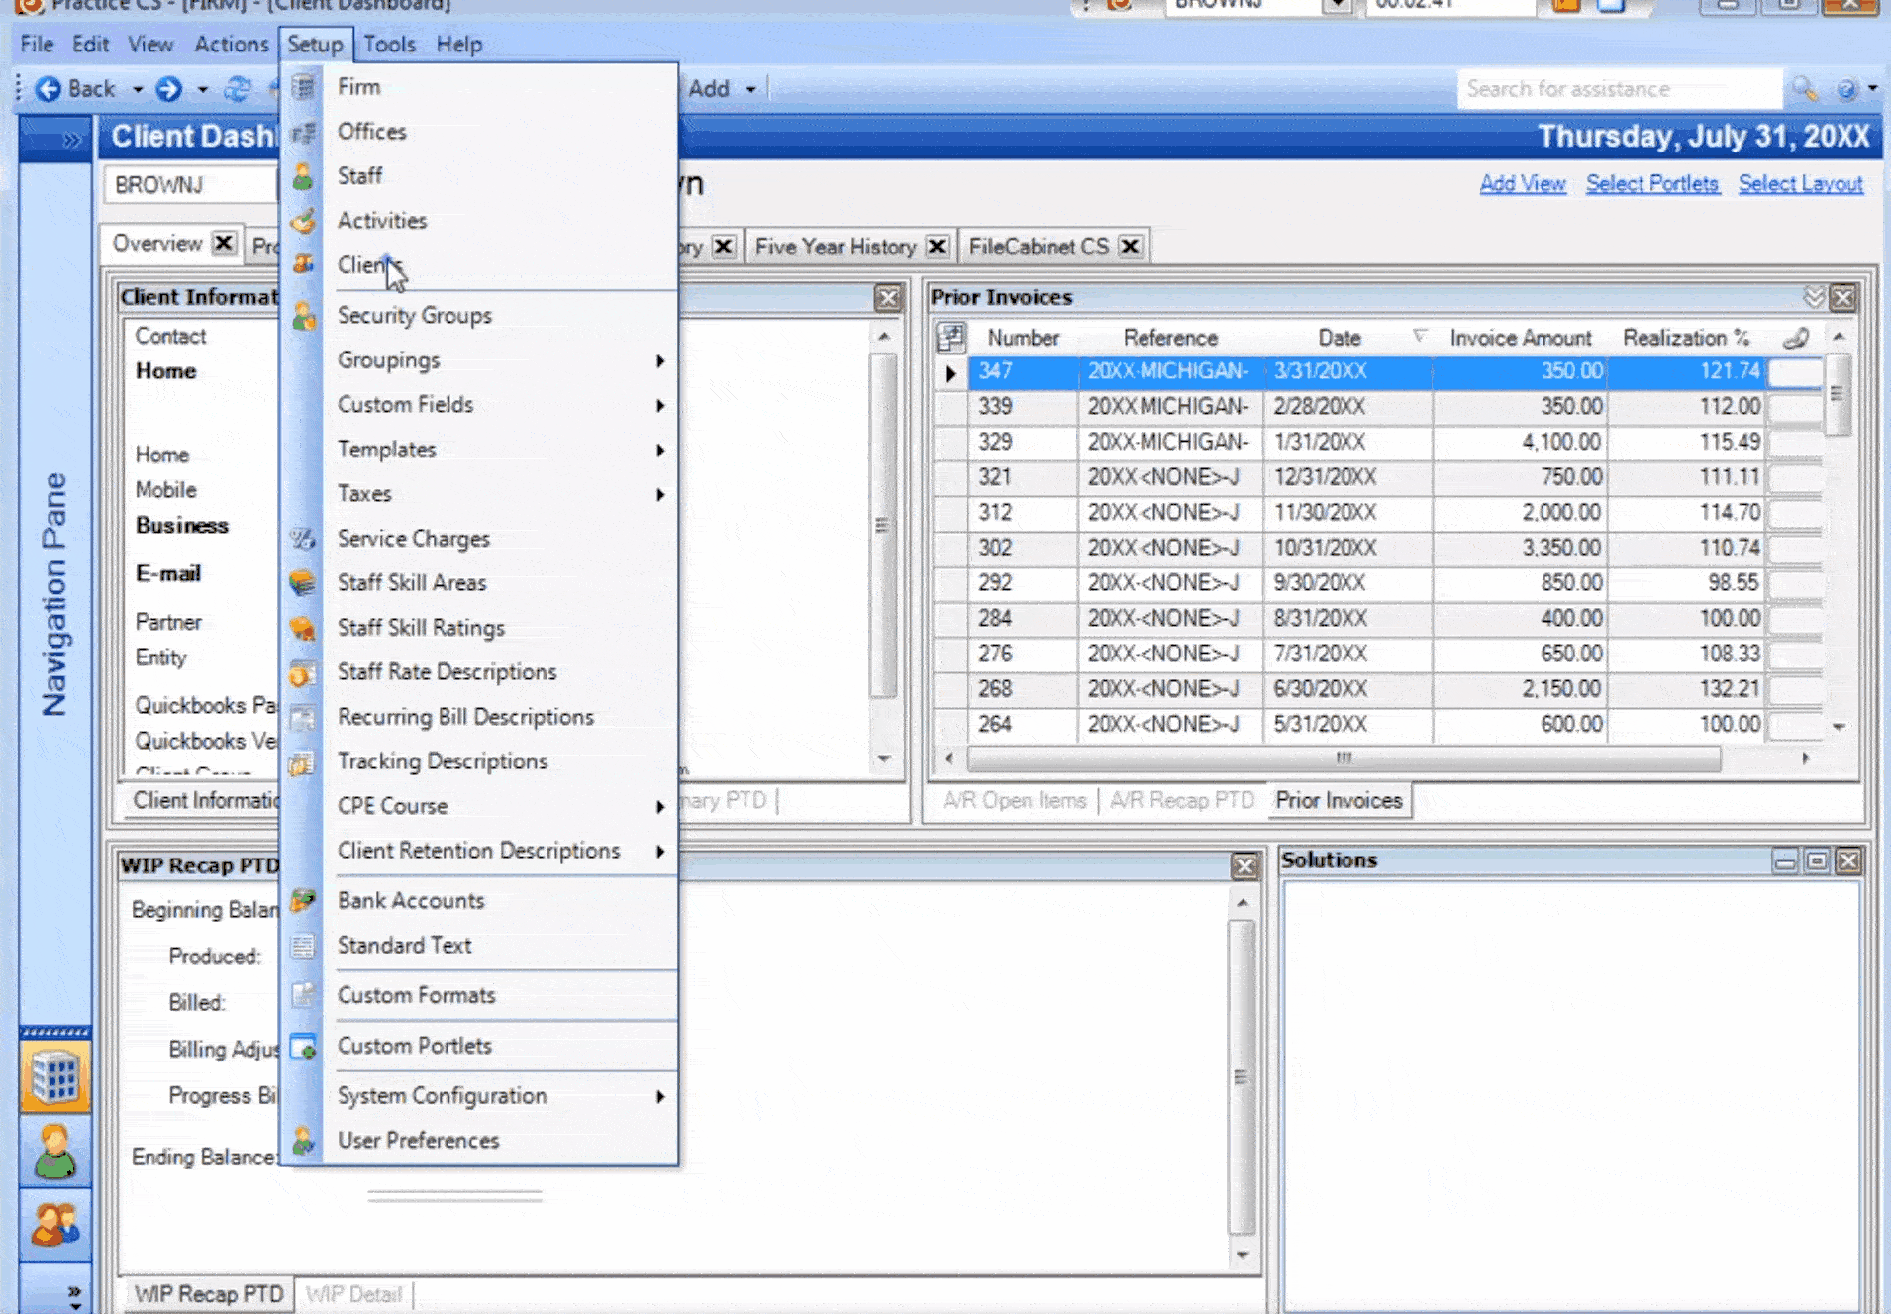1891x1314 pixels.
Task: Click the paperclip column icon in Prior Invoices
Action: [1794, 338]
